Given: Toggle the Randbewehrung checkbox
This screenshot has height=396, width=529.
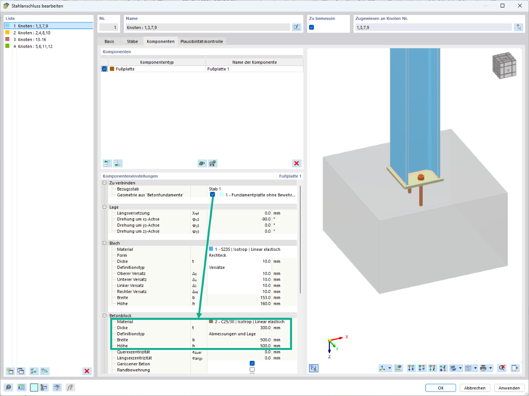Looking at the screenshot, I should 252,370.
